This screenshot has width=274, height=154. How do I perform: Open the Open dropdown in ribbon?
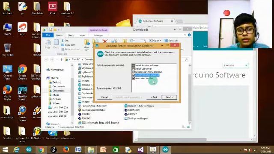click(155, 41)
